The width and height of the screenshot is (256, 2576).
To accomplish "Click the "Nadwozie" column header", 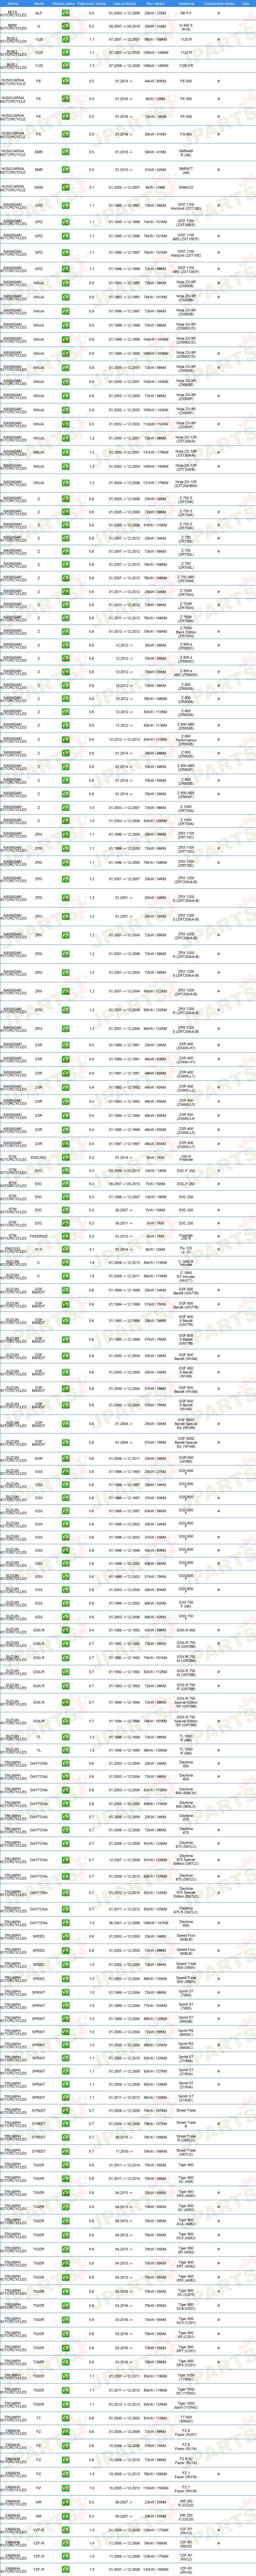I will pos(186,3).
